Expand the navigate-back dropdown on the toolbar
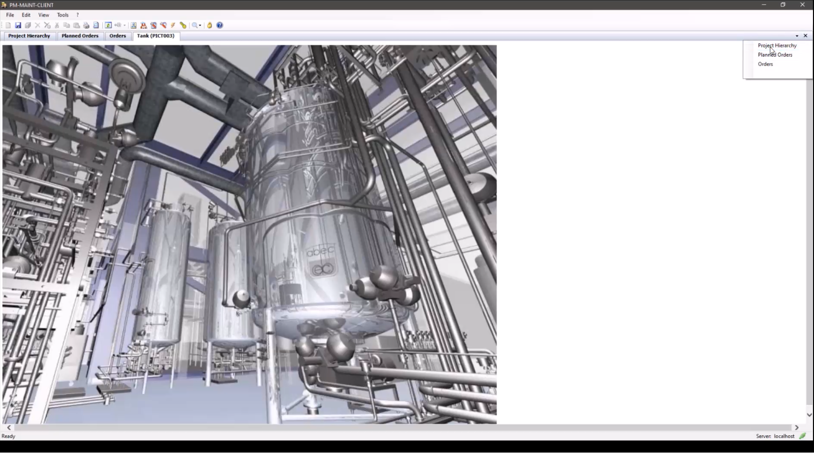 point(124,25)
